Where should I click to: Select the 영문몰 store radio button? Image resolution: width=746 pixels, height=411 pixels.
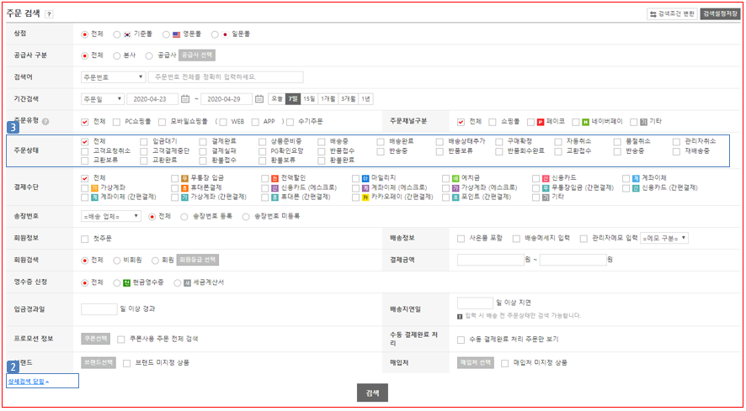coord(165,34)
